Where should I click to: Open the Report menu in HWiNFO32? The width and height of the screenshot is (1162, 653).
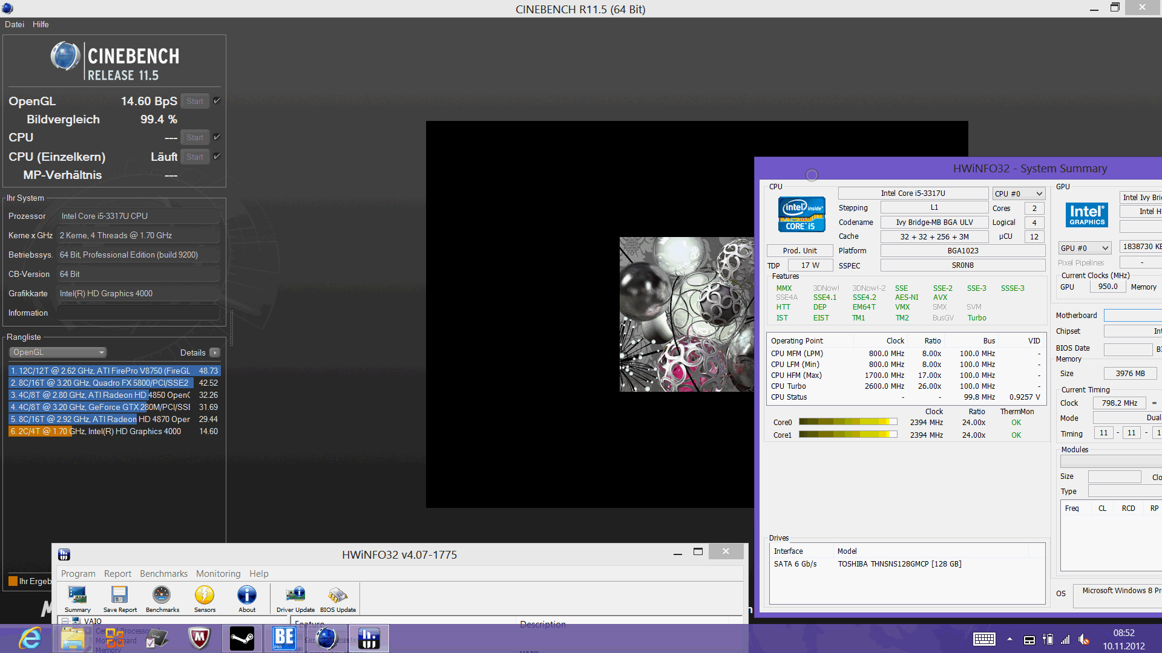[117, 574]
